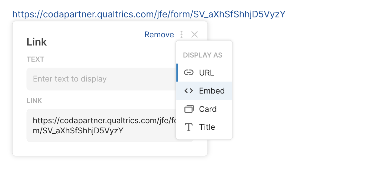
Task: Click the angle-brackets Embed icon
Action: point(189,91)
